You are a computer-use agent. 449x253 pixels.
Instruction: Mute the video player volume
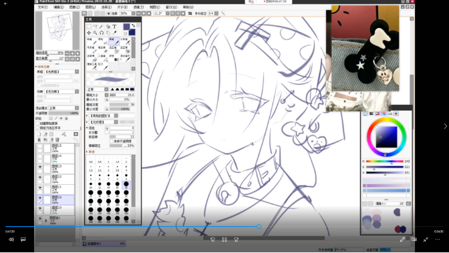pyautogui.click(x=11, y=239)
